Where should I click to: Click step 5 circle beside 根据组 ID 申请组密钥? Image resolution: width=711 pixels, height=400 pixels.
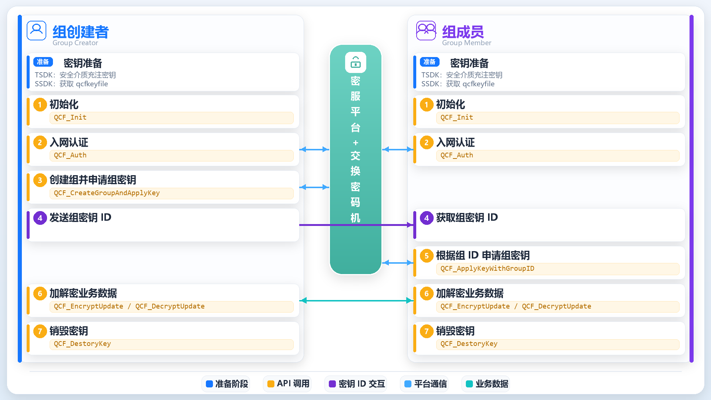tap(427, 256)
